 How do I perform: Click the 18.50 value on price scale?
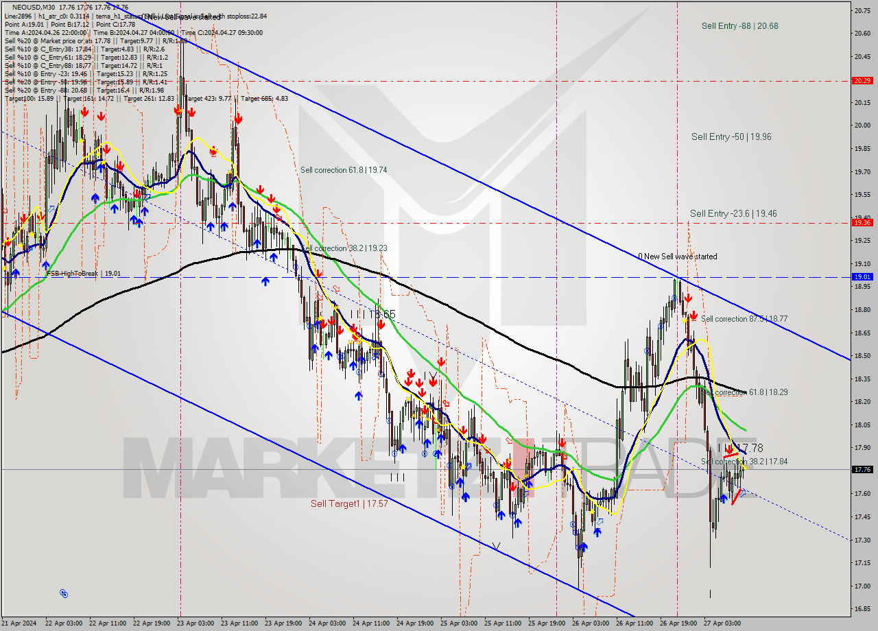point(862,355)
